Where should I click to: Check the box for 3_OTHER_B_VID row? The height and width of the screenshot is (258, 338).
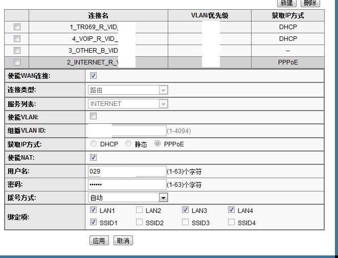(17, 51)
